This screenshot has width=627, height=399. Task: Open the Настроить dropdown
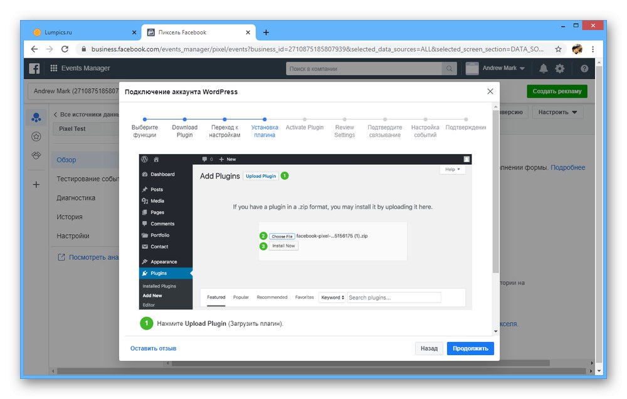click(x=557, y=112)
